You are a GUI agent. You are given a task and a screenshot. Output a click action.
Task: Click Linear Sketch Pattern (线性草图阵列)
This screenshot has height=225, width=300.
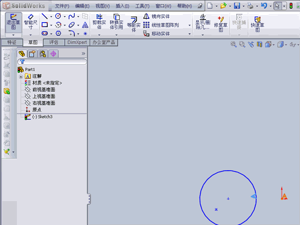[x=161, y=25]
